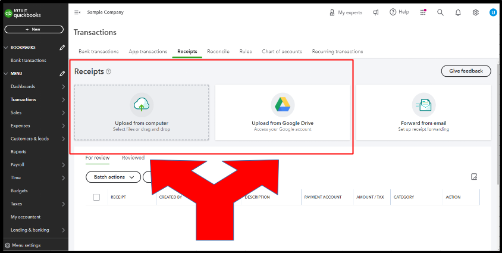Image resolution: width=502 pixels, height=253 pixels.
Task: Select the Receipts tab
Action: 187,52
